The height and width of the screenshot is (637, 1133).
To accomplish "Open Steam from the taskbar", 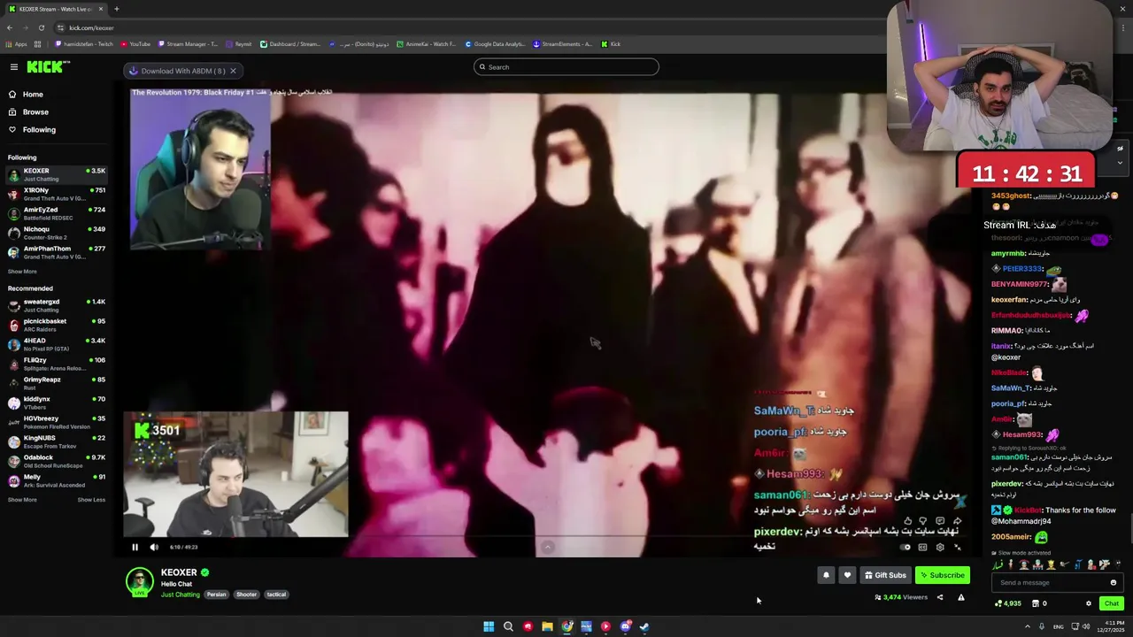I will click(x=644, y=626).
